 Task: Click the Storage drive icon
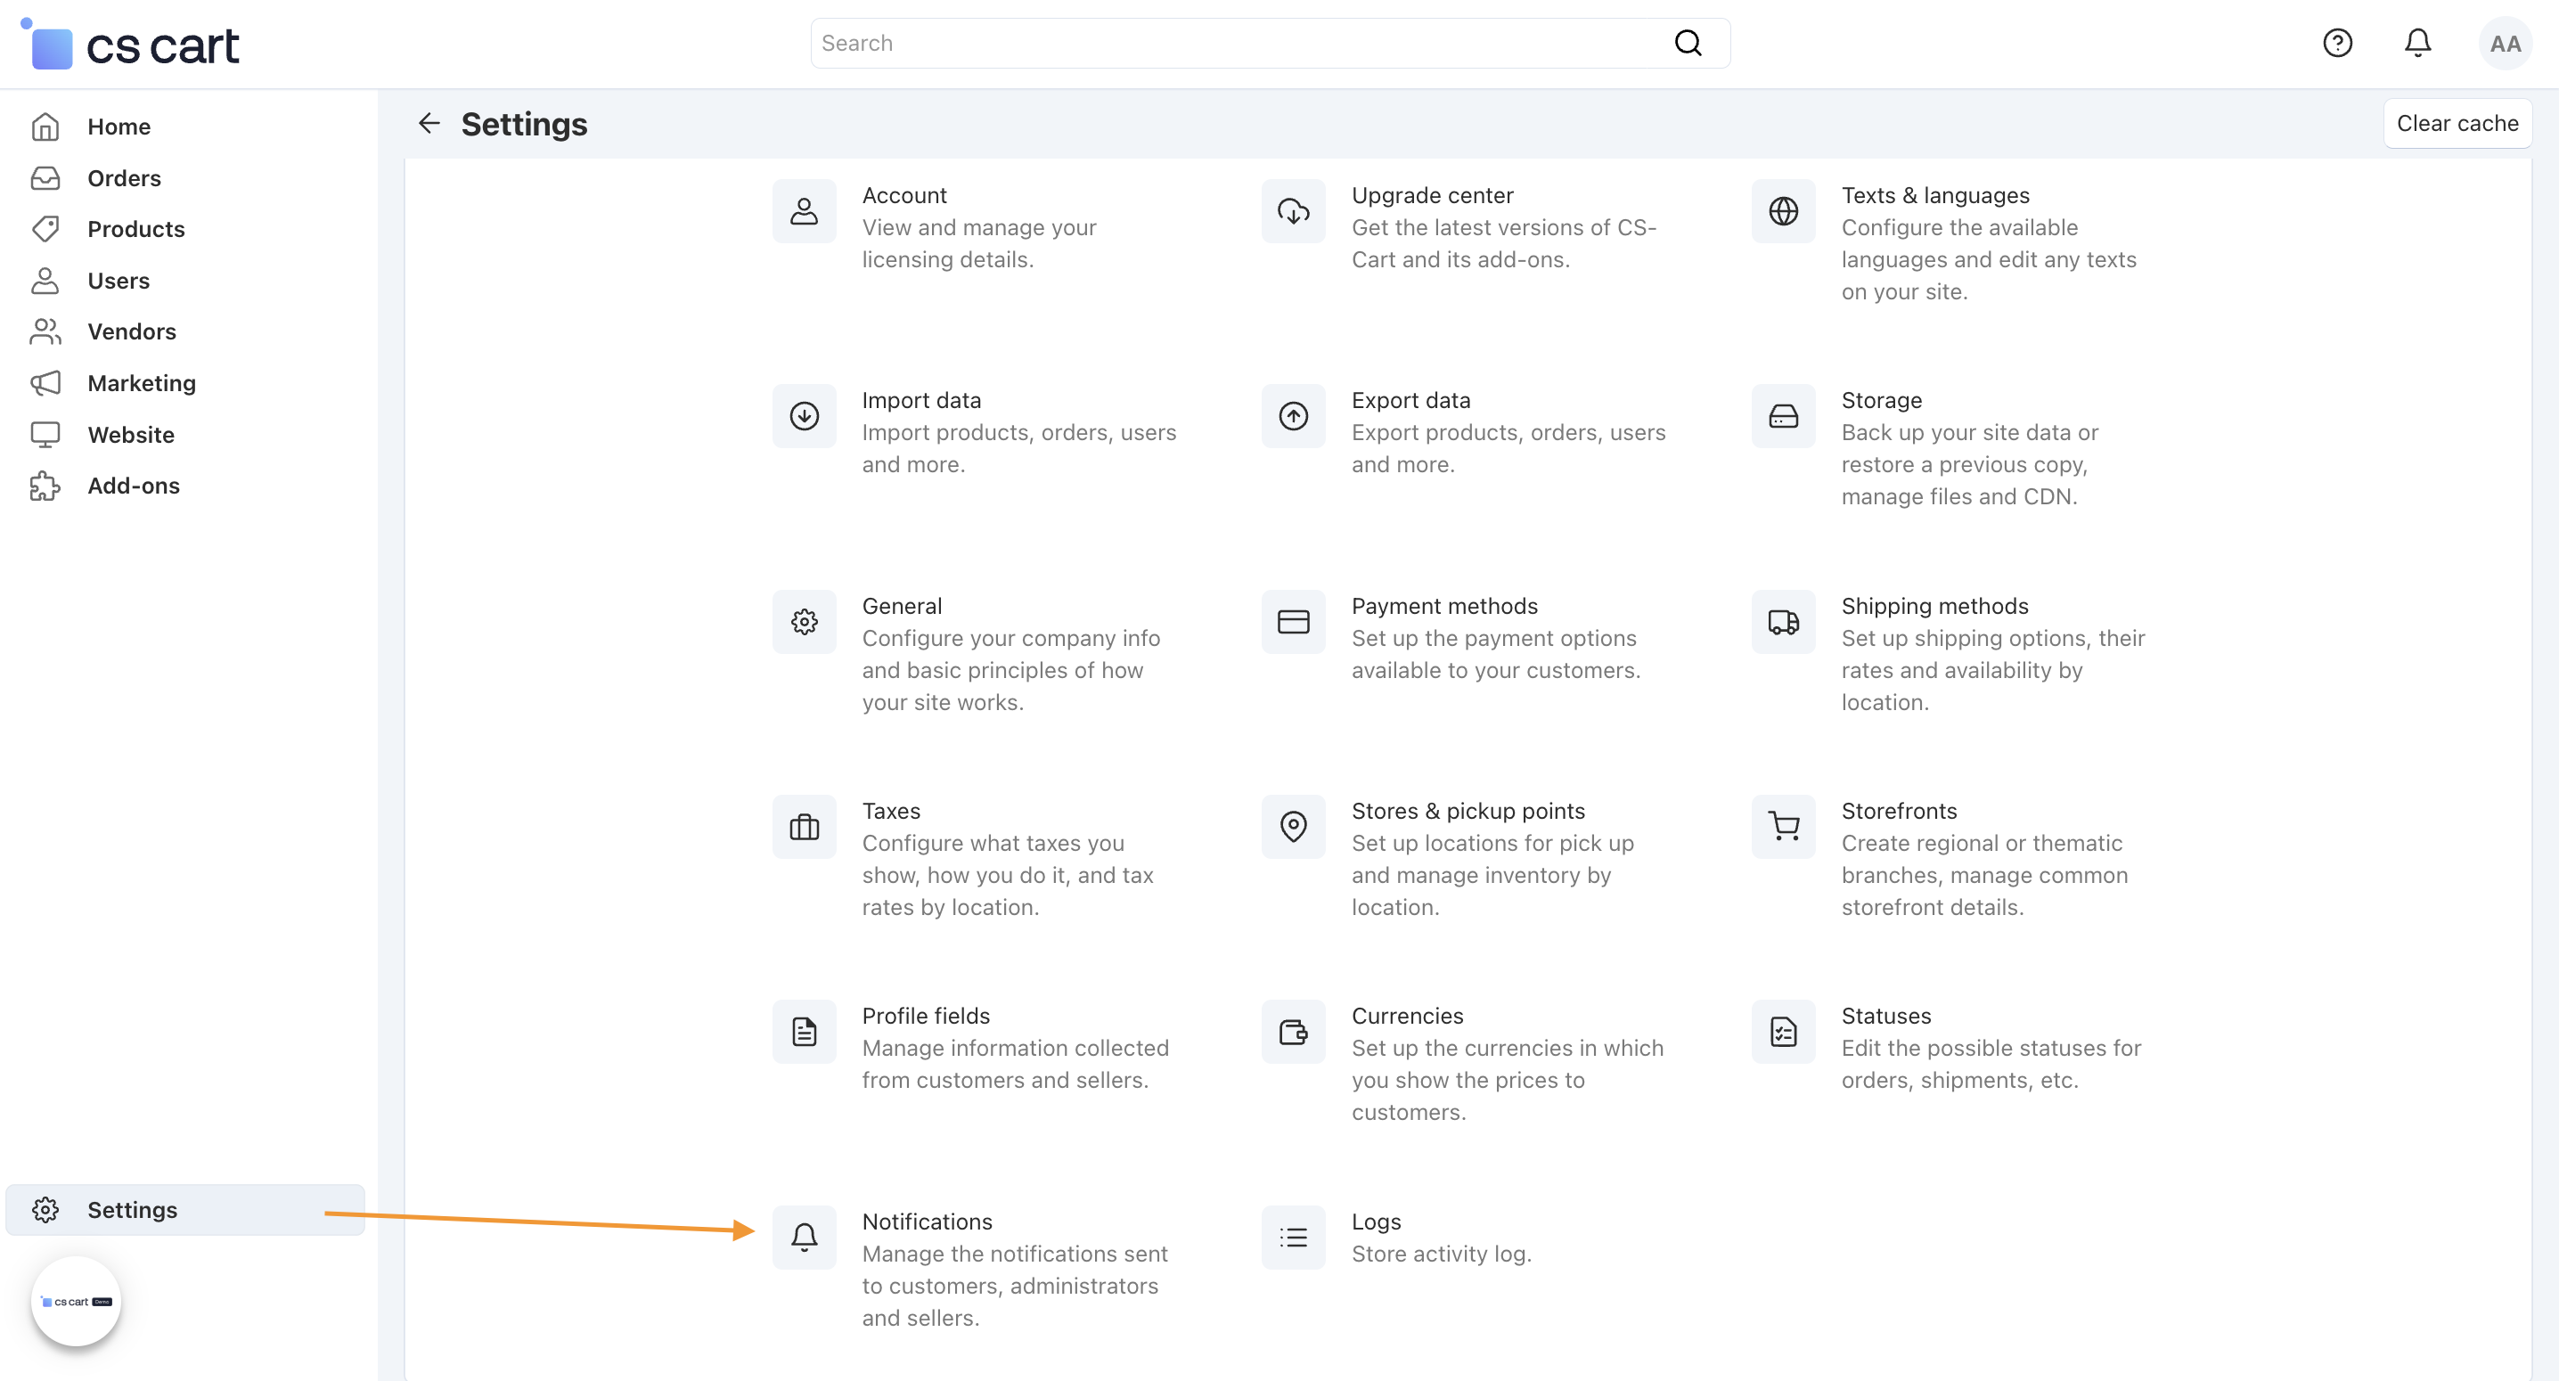[1783, 415]
